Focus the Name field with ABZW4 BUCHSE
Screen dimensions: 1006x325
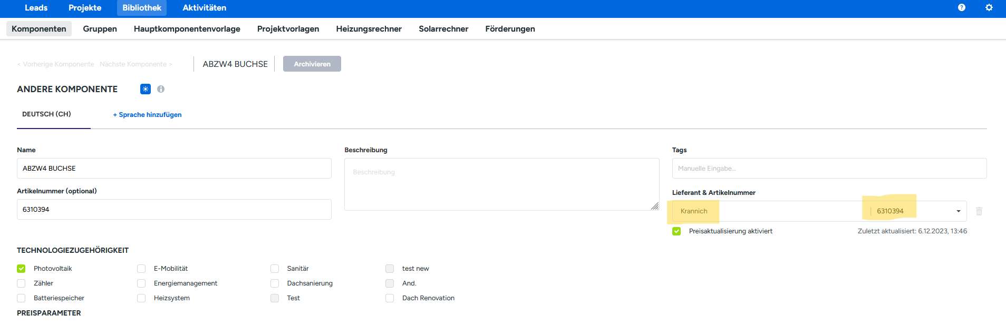pyautogui.click(x=174, y=169)
